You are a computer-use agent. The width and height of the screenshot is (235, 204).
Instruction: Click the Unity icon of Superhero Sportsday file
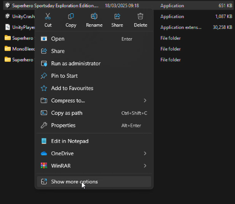tap(8, 6)
